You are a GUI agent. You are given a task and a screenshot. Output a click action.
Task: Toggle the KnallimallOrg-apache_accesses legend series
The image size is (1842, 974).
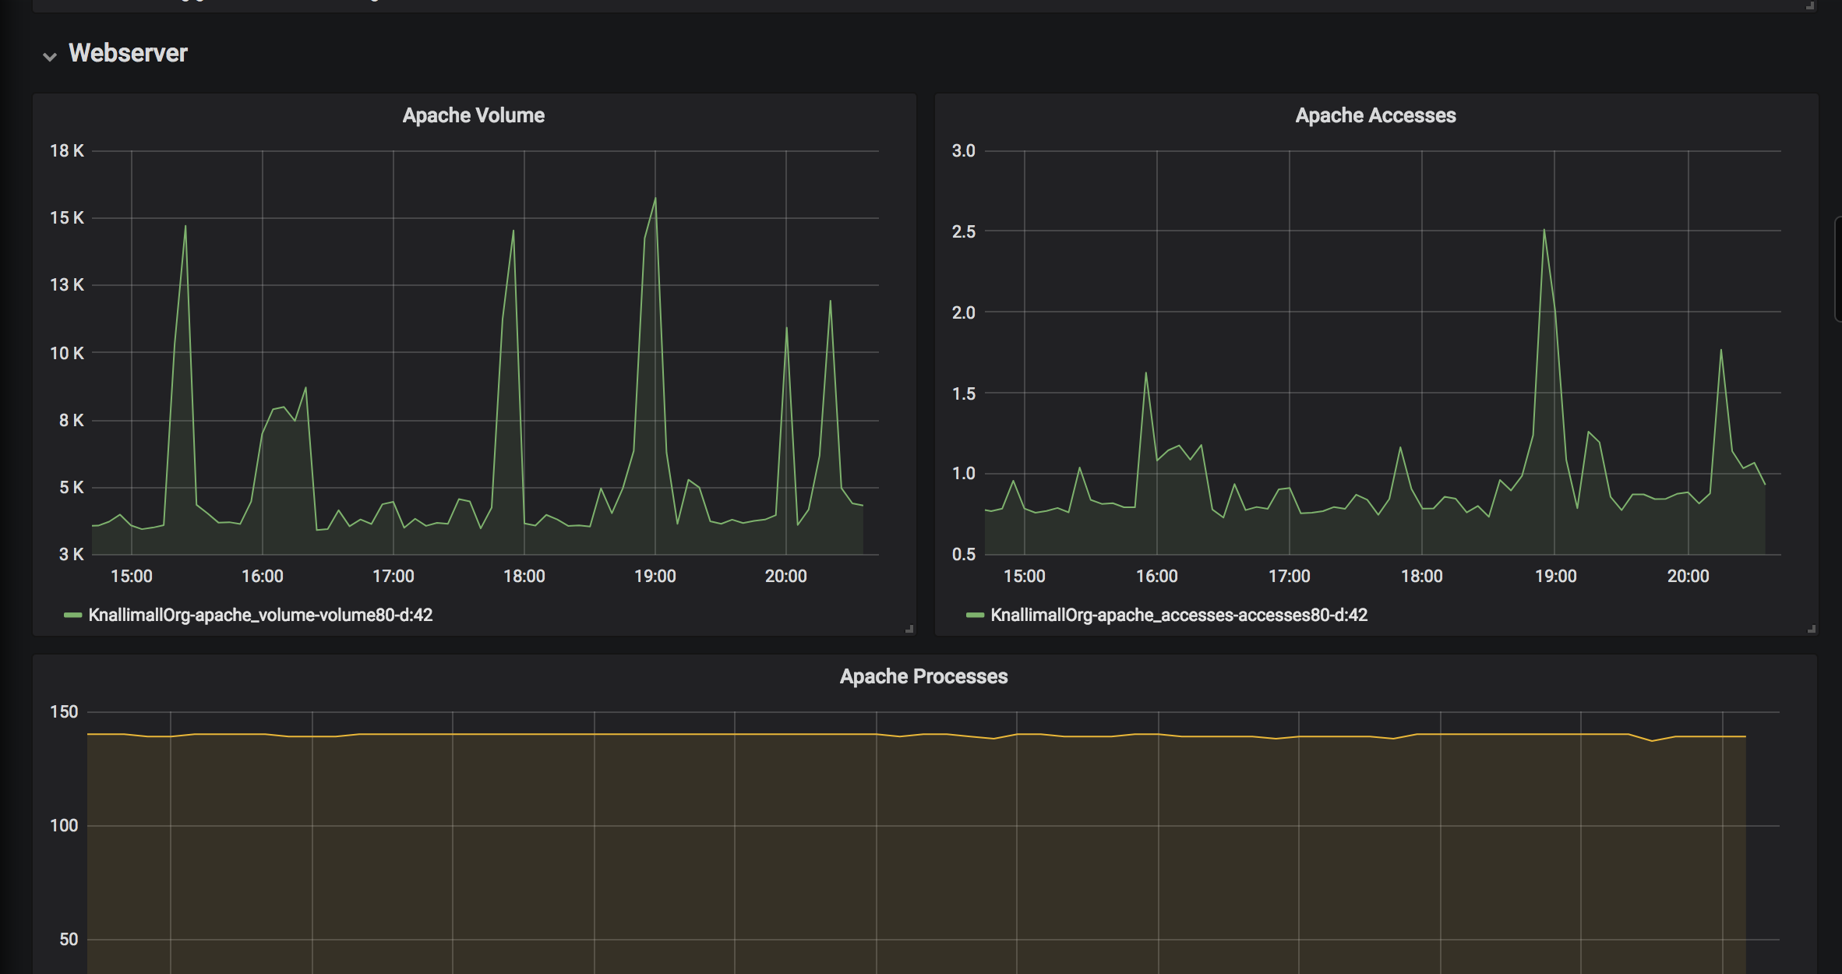click(x=1179, y=616)
